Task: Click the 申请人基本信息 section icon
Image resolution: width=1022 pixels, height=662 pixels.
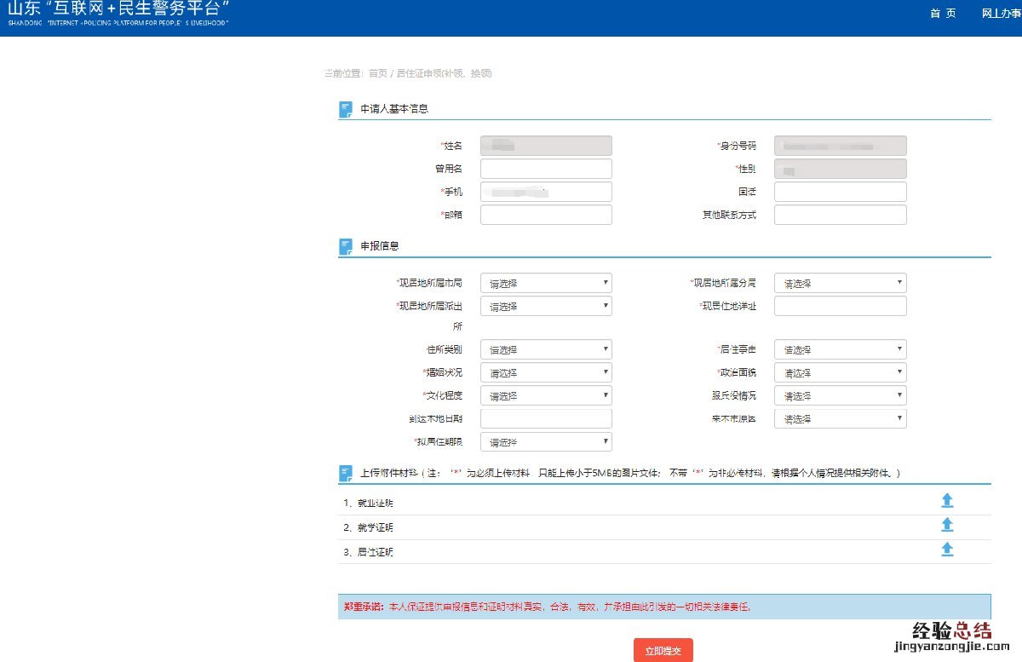Action: 346,109
